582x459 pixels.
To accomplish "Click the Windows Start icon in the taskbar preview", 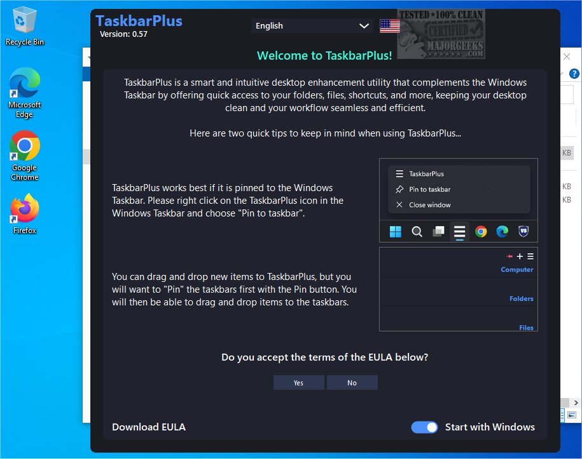I will (395, 231).
